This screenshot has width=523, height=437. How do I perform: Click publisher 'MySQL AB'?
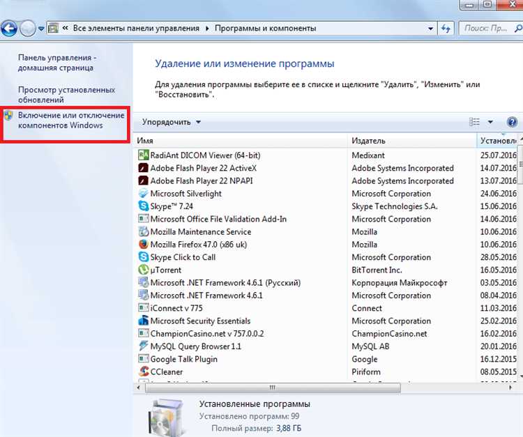point(370,346)
